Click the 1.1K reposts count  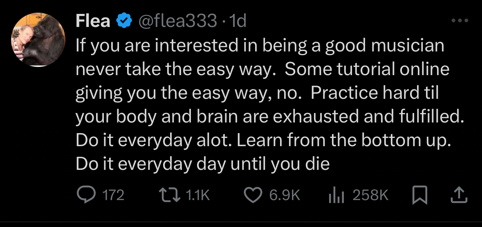(197, 195)
